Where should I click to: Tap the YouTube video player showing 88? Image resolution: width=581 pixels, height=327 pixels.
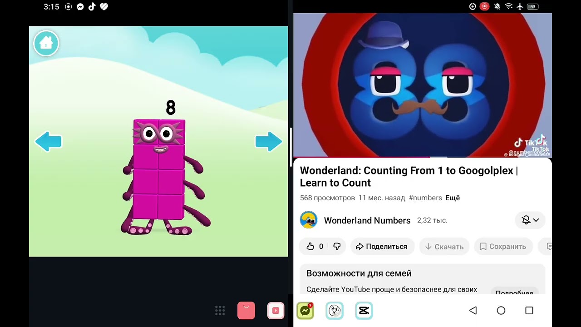pos(423,85)
